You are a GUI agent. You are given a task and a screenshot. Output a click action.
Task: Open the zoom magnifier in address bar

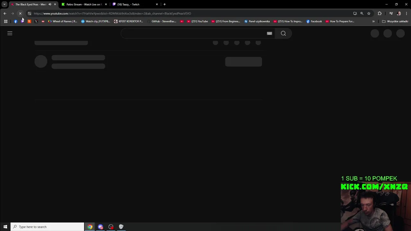(362, 13)
